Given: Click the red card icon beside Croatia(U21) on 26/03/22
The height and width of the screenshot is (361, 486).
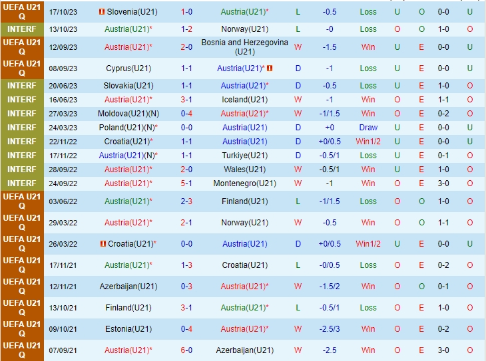Looking at the screenshot, I should coord(103,244).
